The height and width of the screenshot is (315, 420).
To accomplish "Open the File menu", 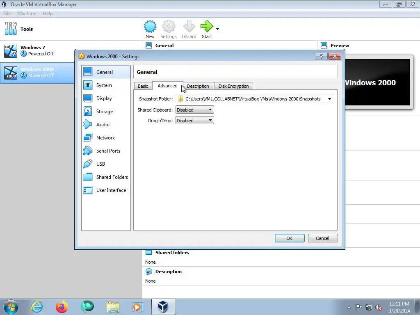I will [7, 14].
